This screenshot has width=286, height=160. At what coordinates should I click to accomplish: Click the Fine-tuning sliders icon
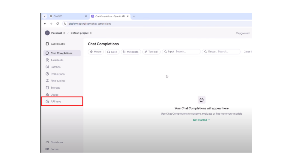coord(47,81)
